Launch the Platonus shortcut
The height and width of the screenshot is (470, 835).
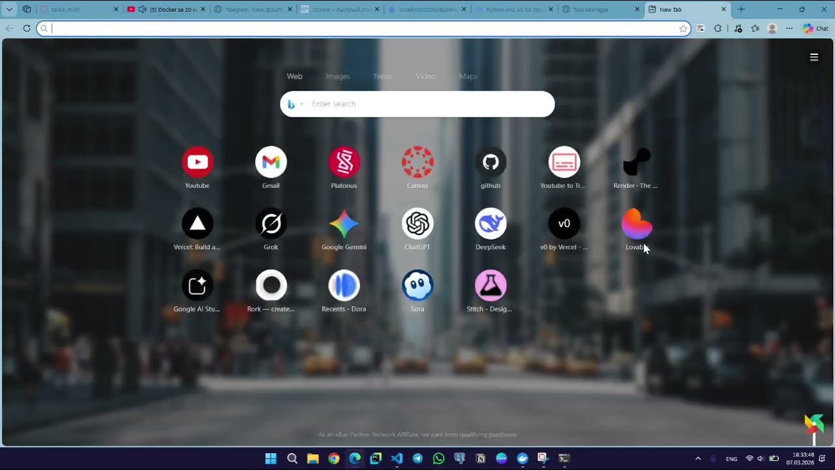point(344,162)
